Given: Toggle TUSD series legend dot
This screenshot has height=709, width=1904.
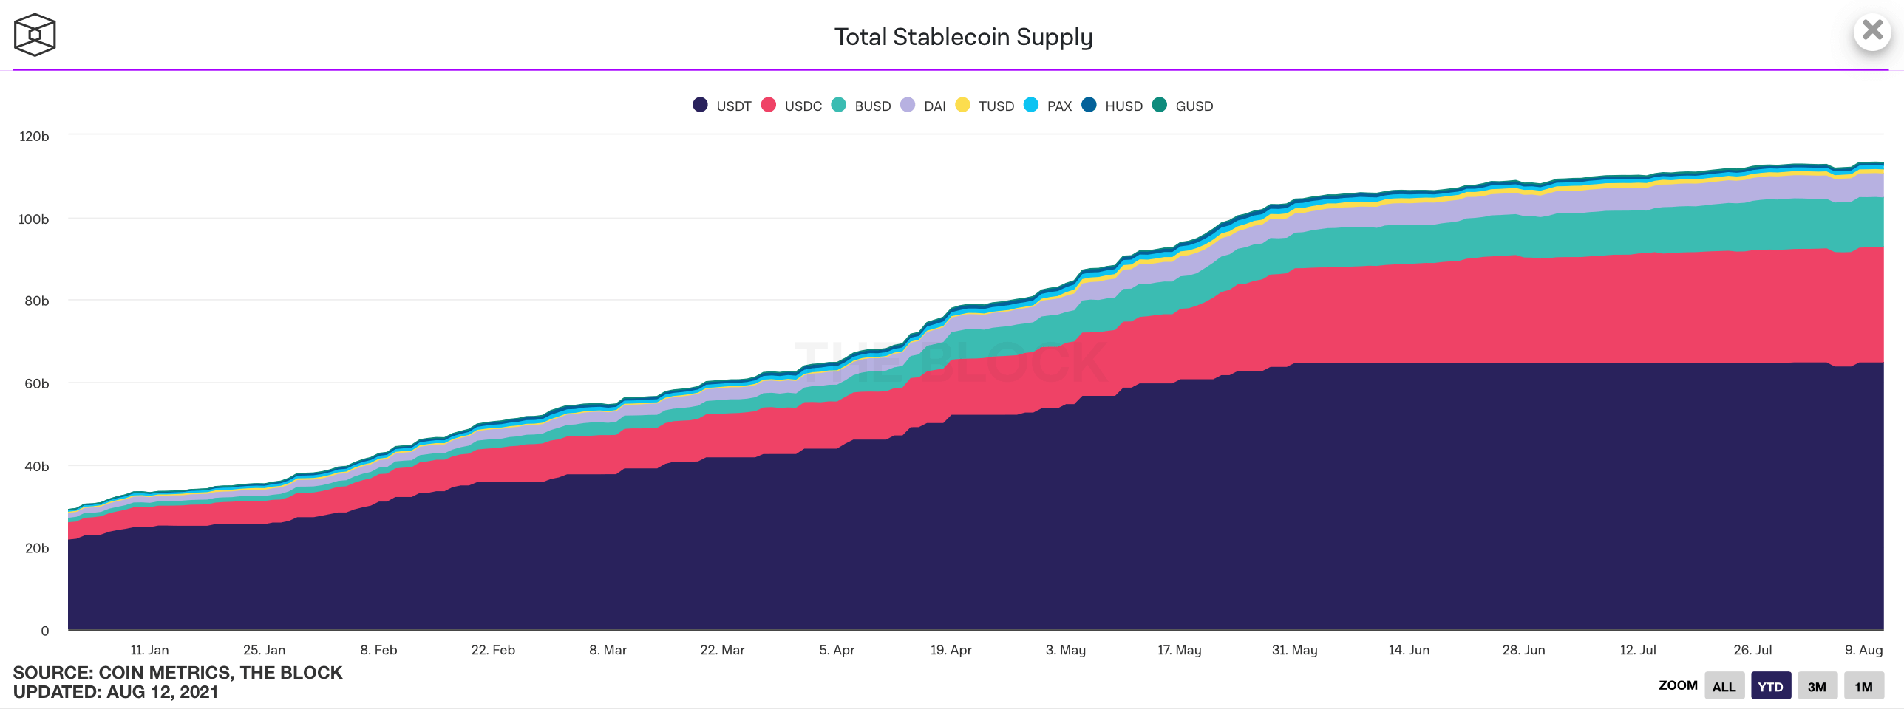Looking at the screenshot, I should point(962,105).
